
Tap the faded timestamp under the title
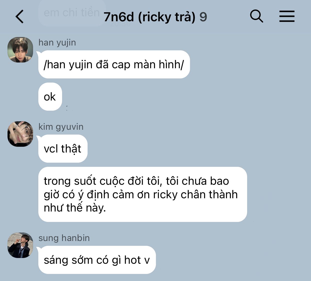(x=120, y=24)
